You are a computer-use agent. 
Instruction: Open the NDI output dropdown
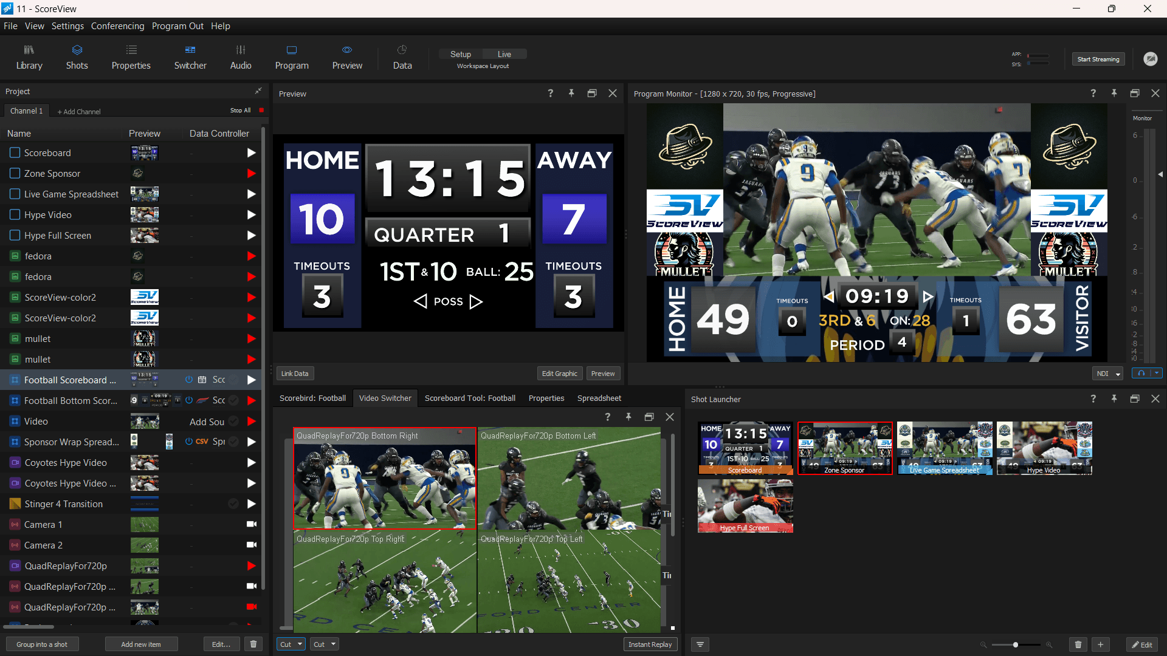tap(1118, 374)
